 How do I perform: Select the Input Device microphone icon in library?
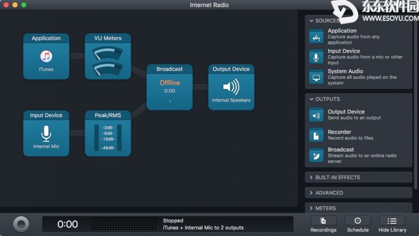coord(316,57)
